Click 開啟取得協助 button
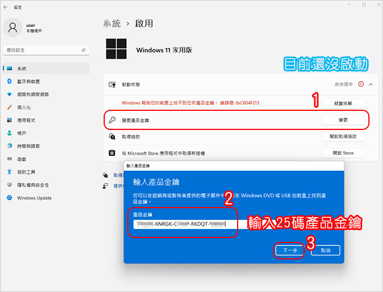This screenshot has height=292, width=383. click(x=343, y=137)
